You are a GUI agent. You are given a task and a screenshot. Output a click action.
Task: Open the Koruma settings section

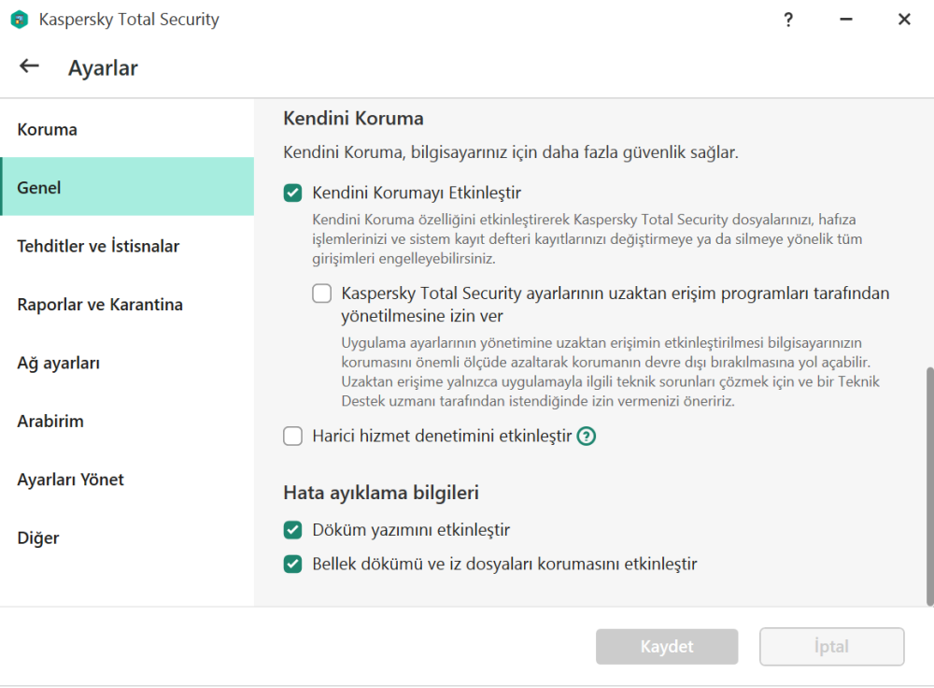(47, 130)
